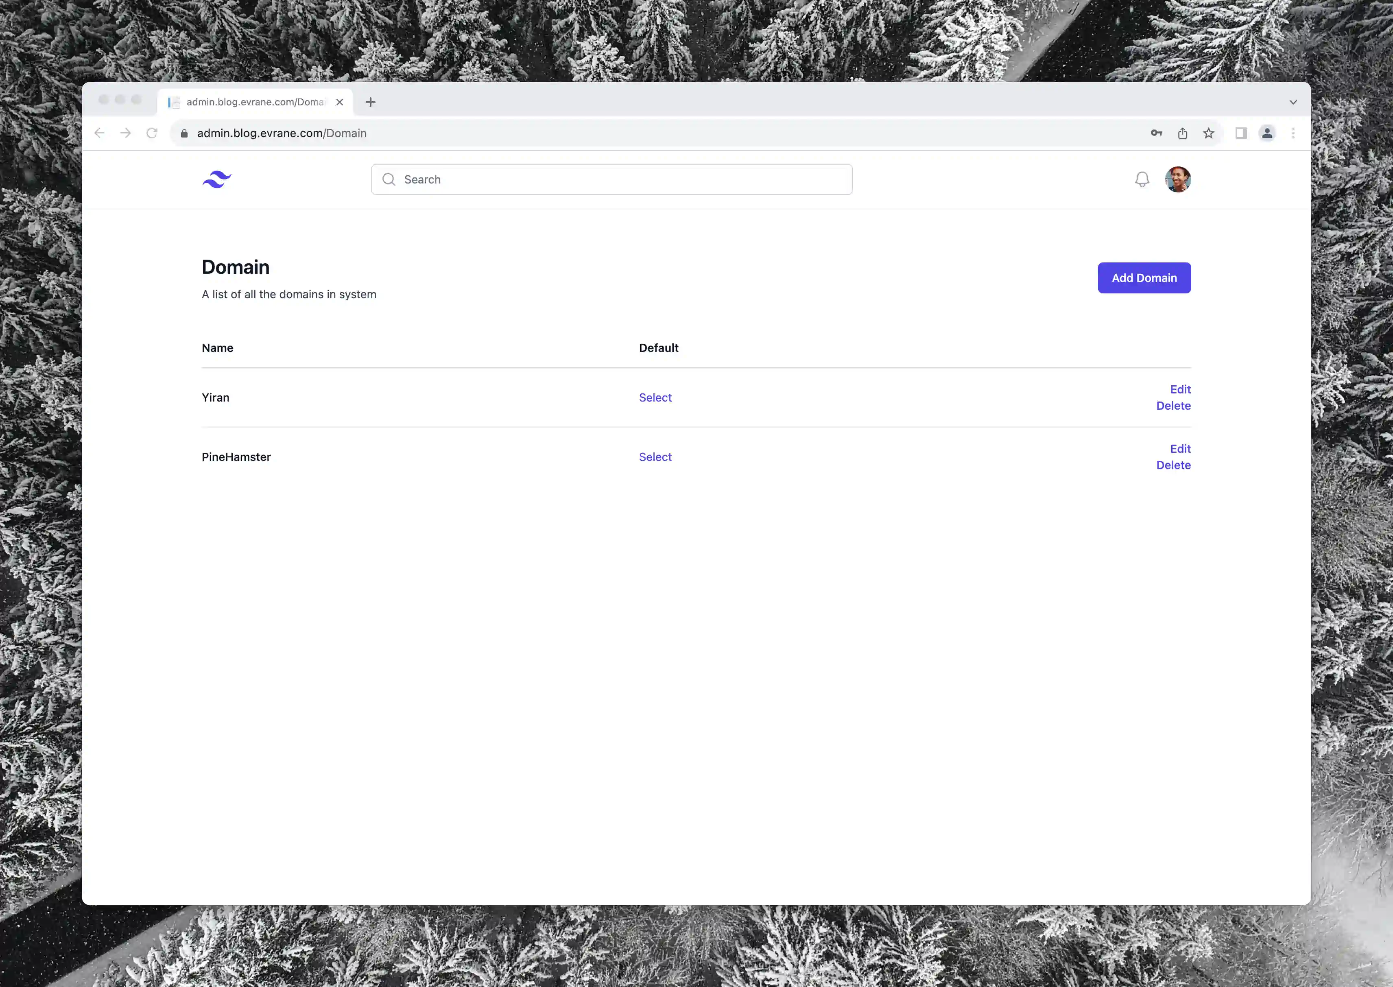Close the admin.blog.evrane.com tab
The width and height of the screenshot is (1393, 987).
[340, 102]
